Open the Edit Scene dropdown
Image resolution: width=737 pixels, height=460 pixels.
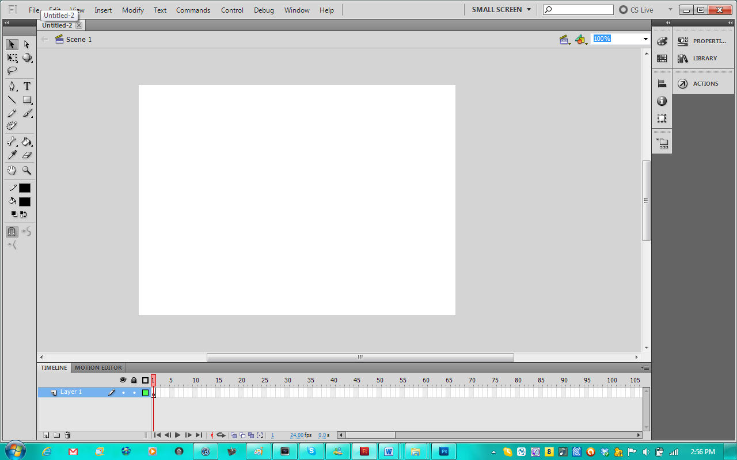pos(565,39)
